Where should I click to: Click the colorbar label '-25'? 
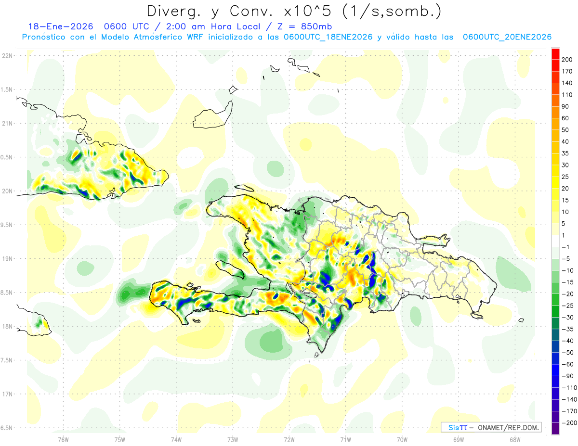(x=569, y=306)
